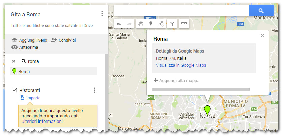
Task: Open the Gita a Roma map options menu
Action: click(102, 14)
